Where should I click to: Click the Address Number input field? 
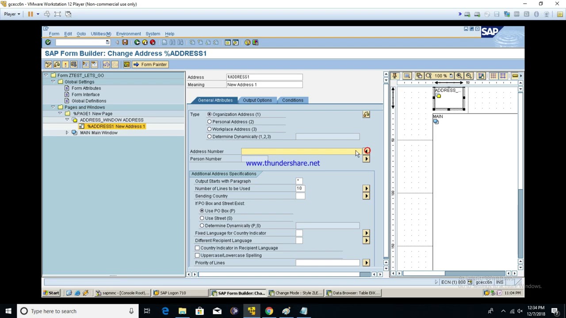point(301,151)
